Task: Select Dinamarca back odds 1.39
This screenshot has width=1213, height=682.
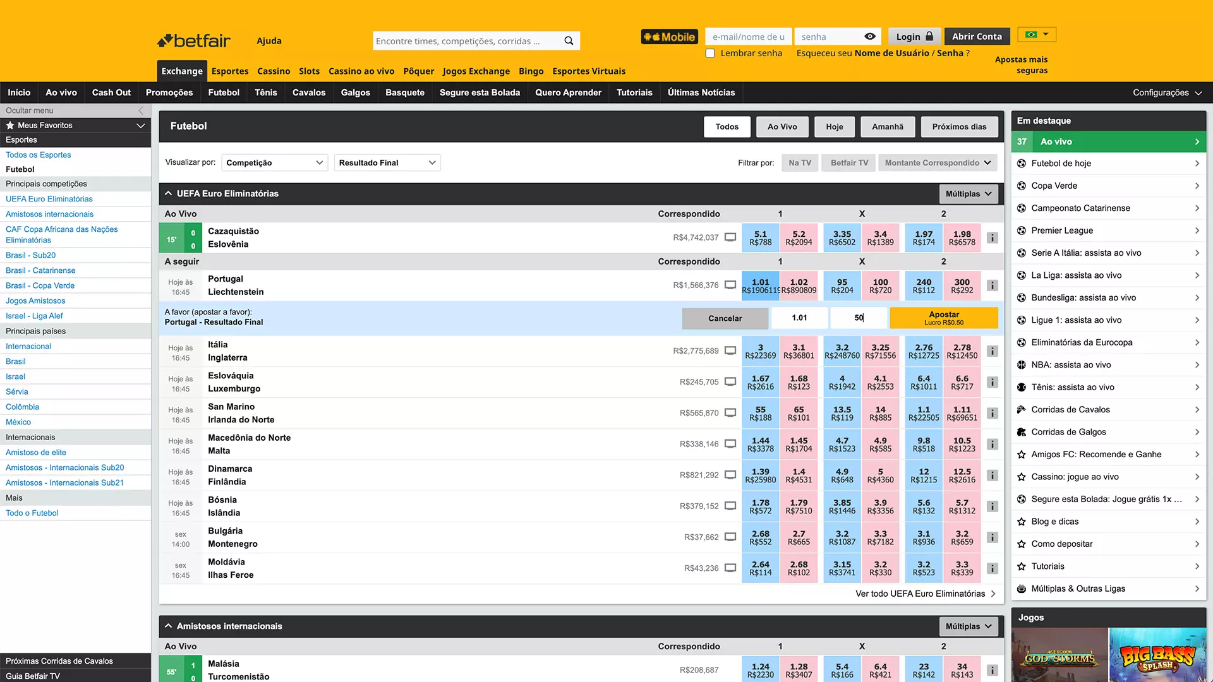Action: 761,476
